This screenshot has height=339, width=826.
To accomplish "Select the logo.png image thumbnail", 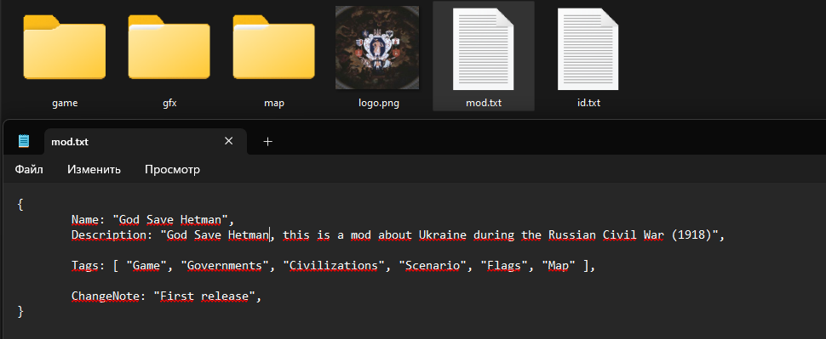I will coord(377,48).
